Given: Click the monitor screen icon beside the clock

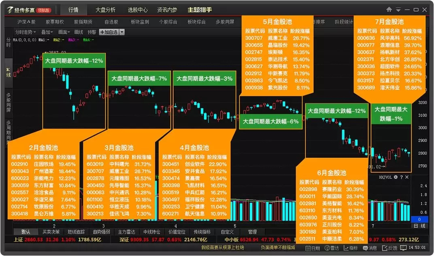Looking at the screenshot, I should pyautogui.click(x=403, y=248).
